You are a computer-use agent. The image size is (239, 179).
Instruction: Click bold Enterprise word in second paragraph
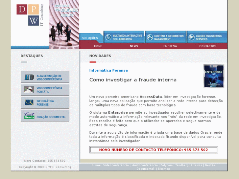tap(118, 113)
